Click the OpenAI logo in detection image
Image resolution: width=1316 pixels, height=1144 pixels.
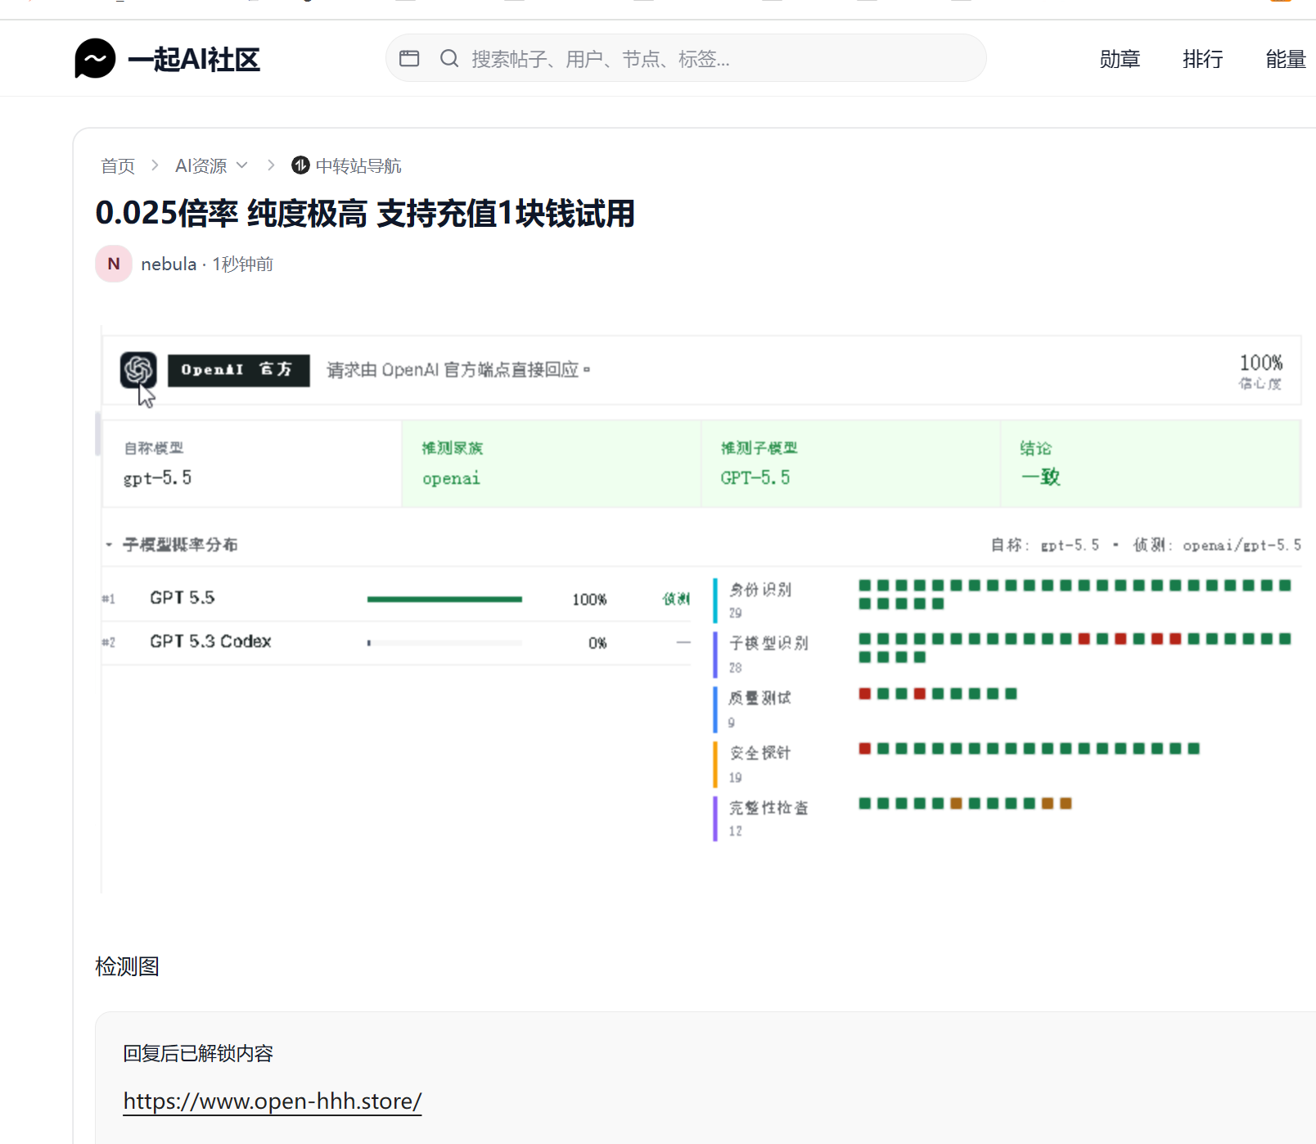(138, 370)
